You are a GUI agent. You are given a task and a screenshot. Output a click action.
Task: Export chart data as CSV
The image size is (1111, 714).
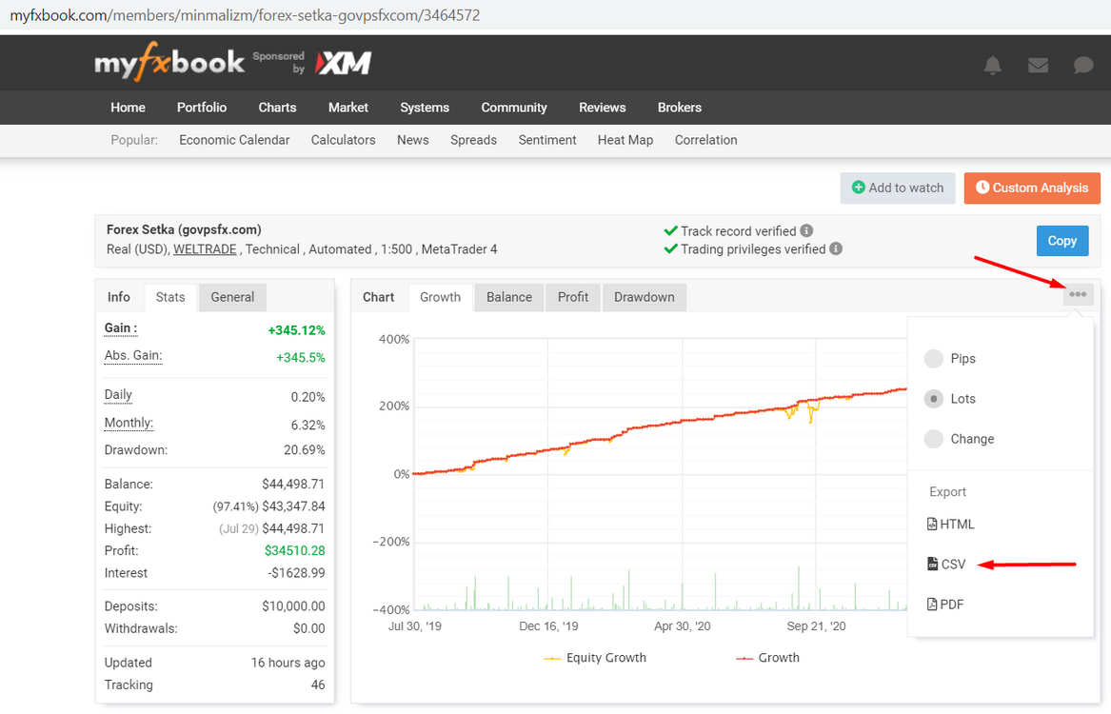click(946, 564)
